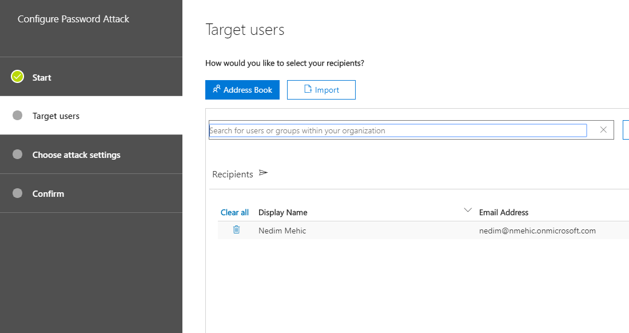Click the Address Book button
Screen dimensions: 629x333
click(x=242, y=89)
